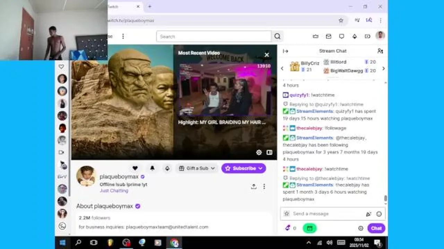The height and width of the screenshot is (249, 444).
Task: Open the Bits gem icon in top bar
Action: coord(355,36)
